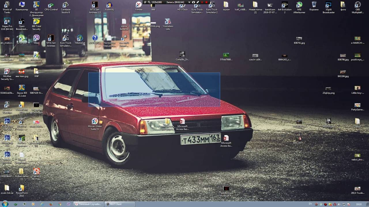Open the EN language selector in taskbar
The image size is (369, 207).
310,204
